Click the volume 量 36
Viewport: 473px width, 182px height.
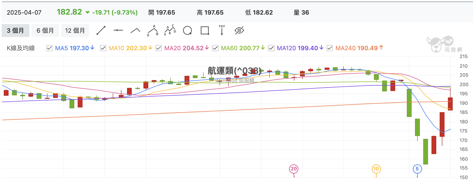click(301, 12)
